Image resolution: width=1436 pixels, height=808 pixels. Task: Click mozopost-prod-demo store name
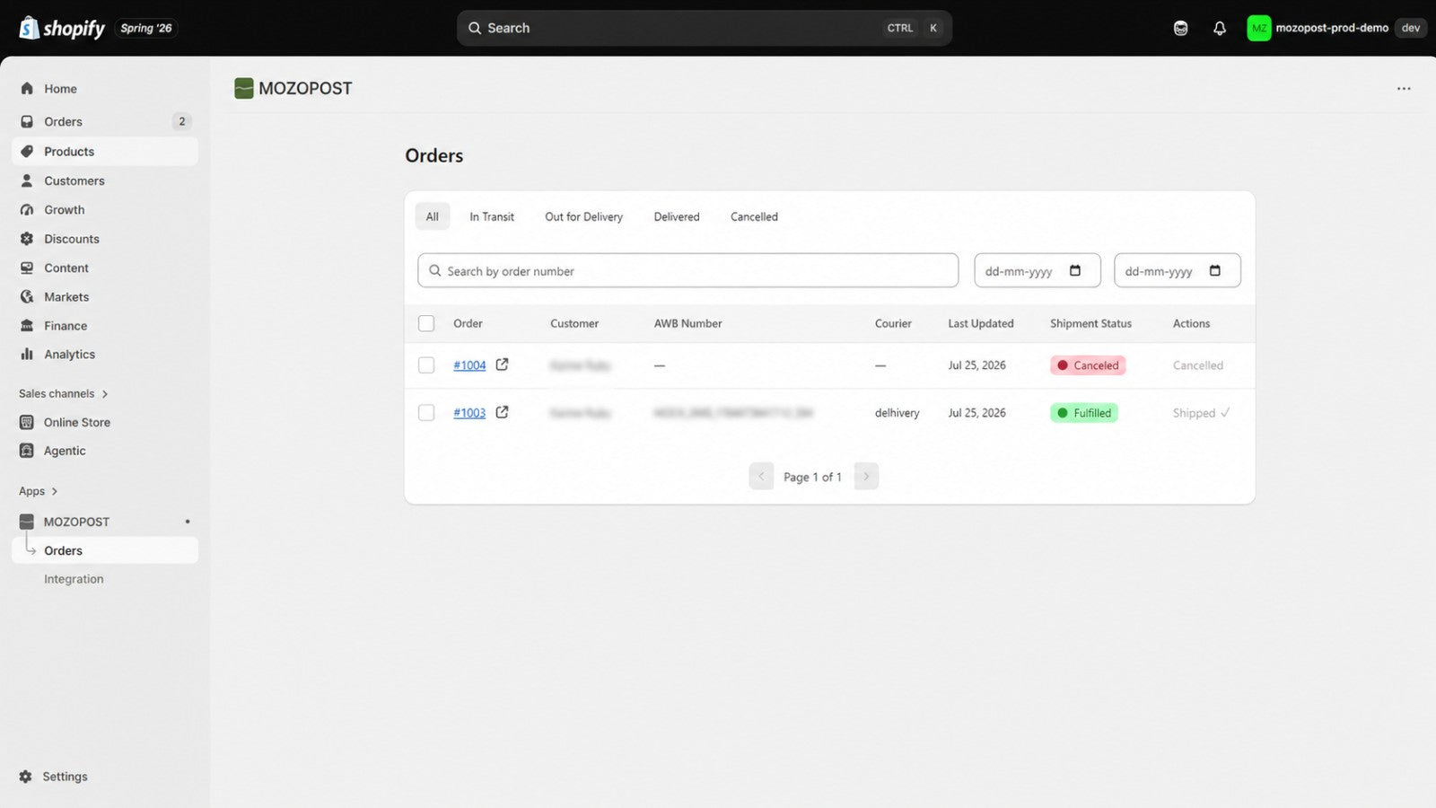coord(1332,28)
